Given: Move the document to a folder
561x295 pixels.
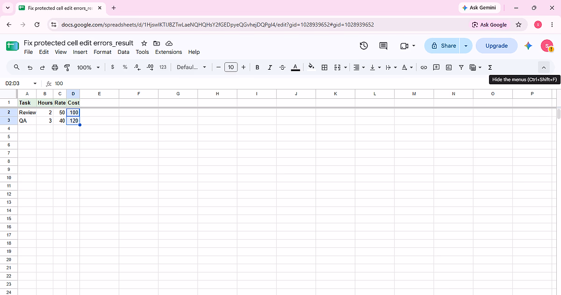Looking at the screenshot, I should (x=157, y=43).
